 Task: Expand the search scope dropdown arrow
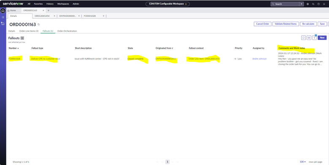tap(302, 4)
